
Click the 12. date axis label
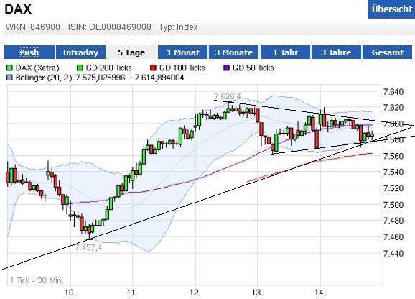tap(195, 293)
